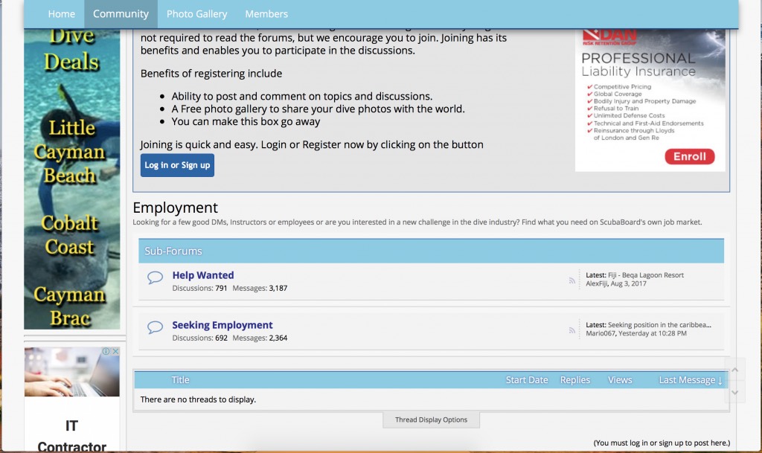Sort threads by Last Message column
The image size is (762, 453).
690,380
